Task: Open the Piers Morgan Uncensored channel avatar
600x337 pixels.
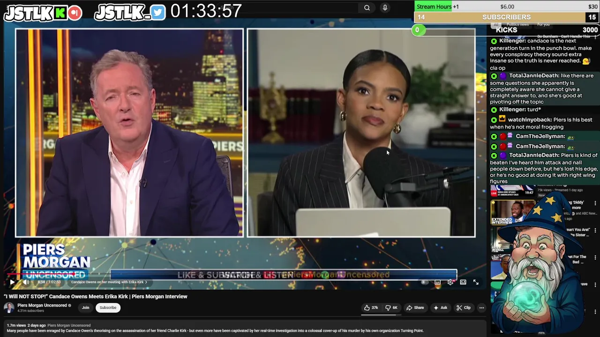Action: pyautogui.click(x=9, y=308)
